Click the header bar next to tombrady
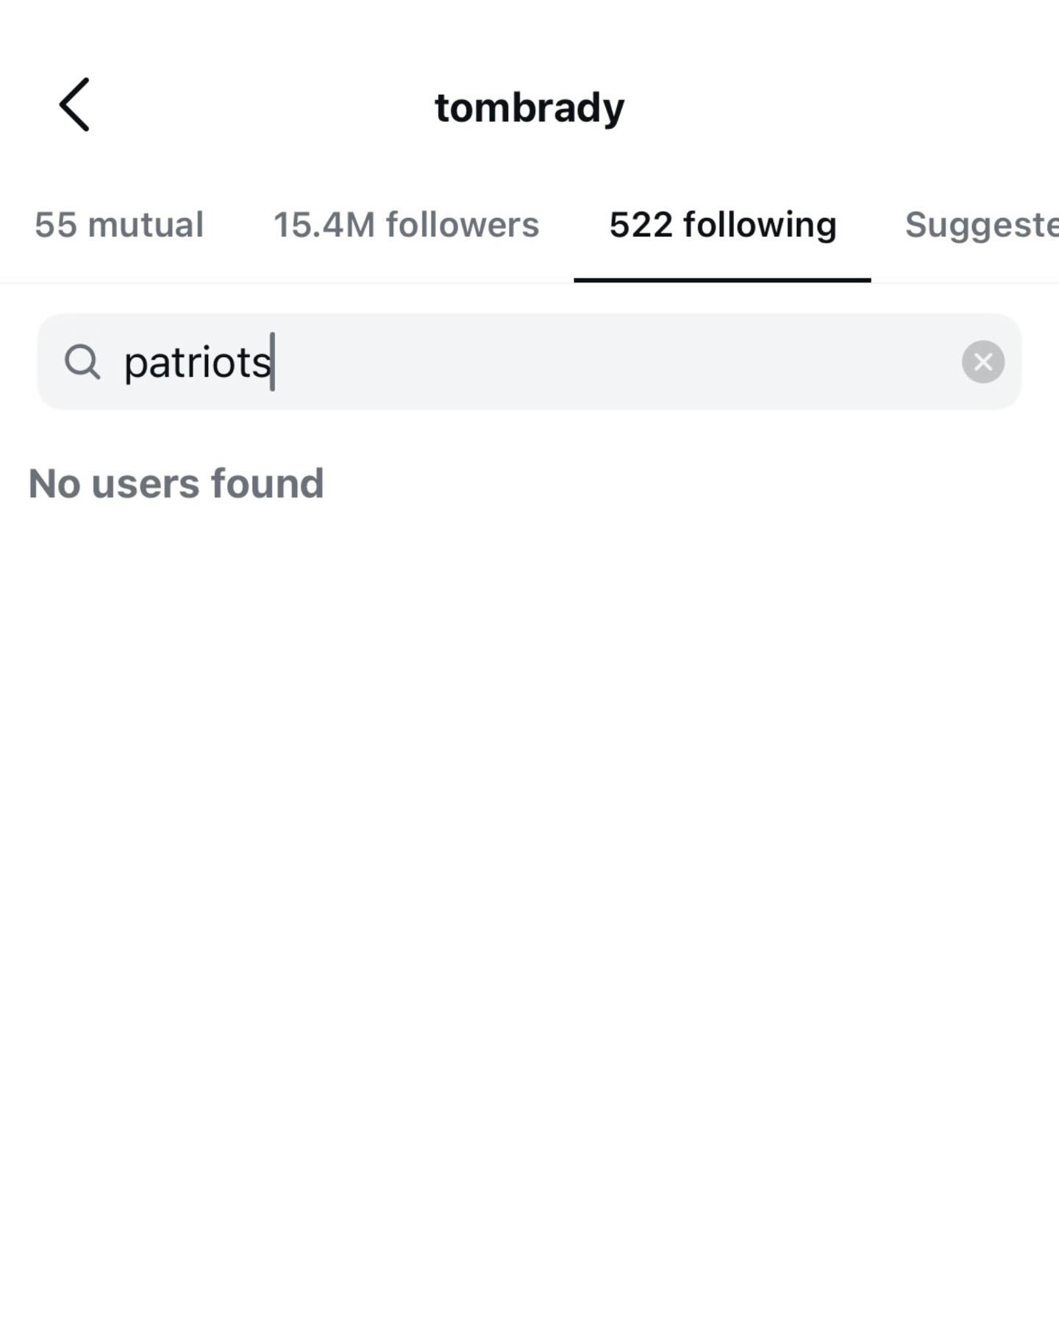Image resolution: width=1059 pixels, height=1323 pixels. [x=809, y=107]
